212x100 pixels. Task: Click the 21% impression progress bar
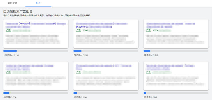pyautogui.click(x=36, y=51)
